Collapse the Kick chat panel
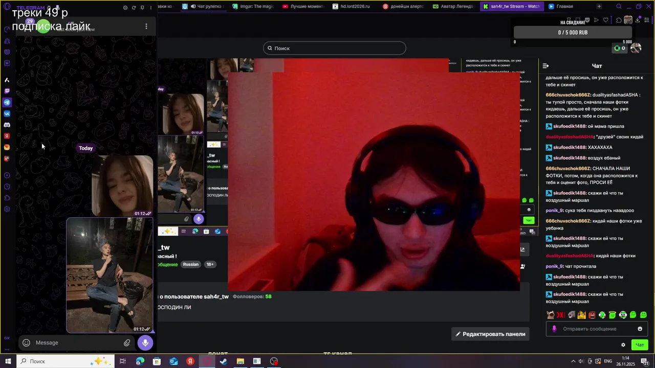Screen dimensions: 655x368 click(545, 66)
